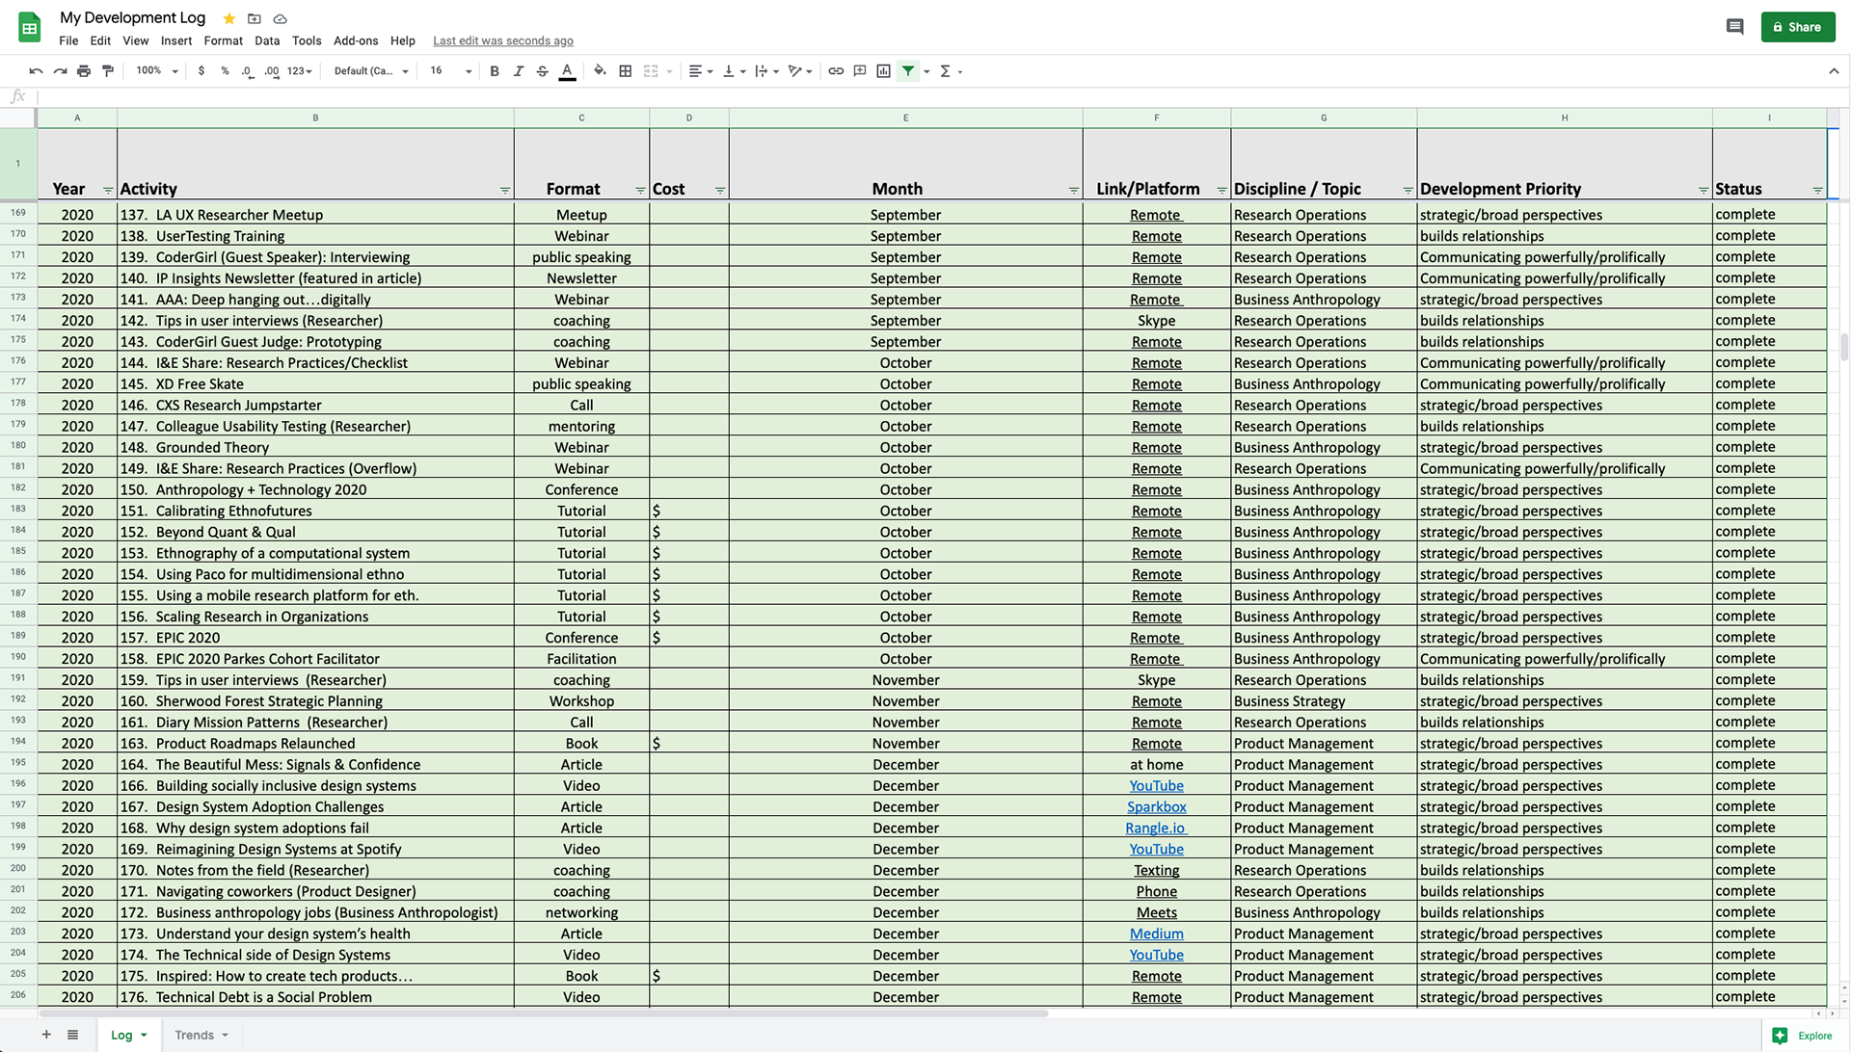1851x1052 pixels.
Task: Open the text rotation dropdown
Action: [800, 71]
